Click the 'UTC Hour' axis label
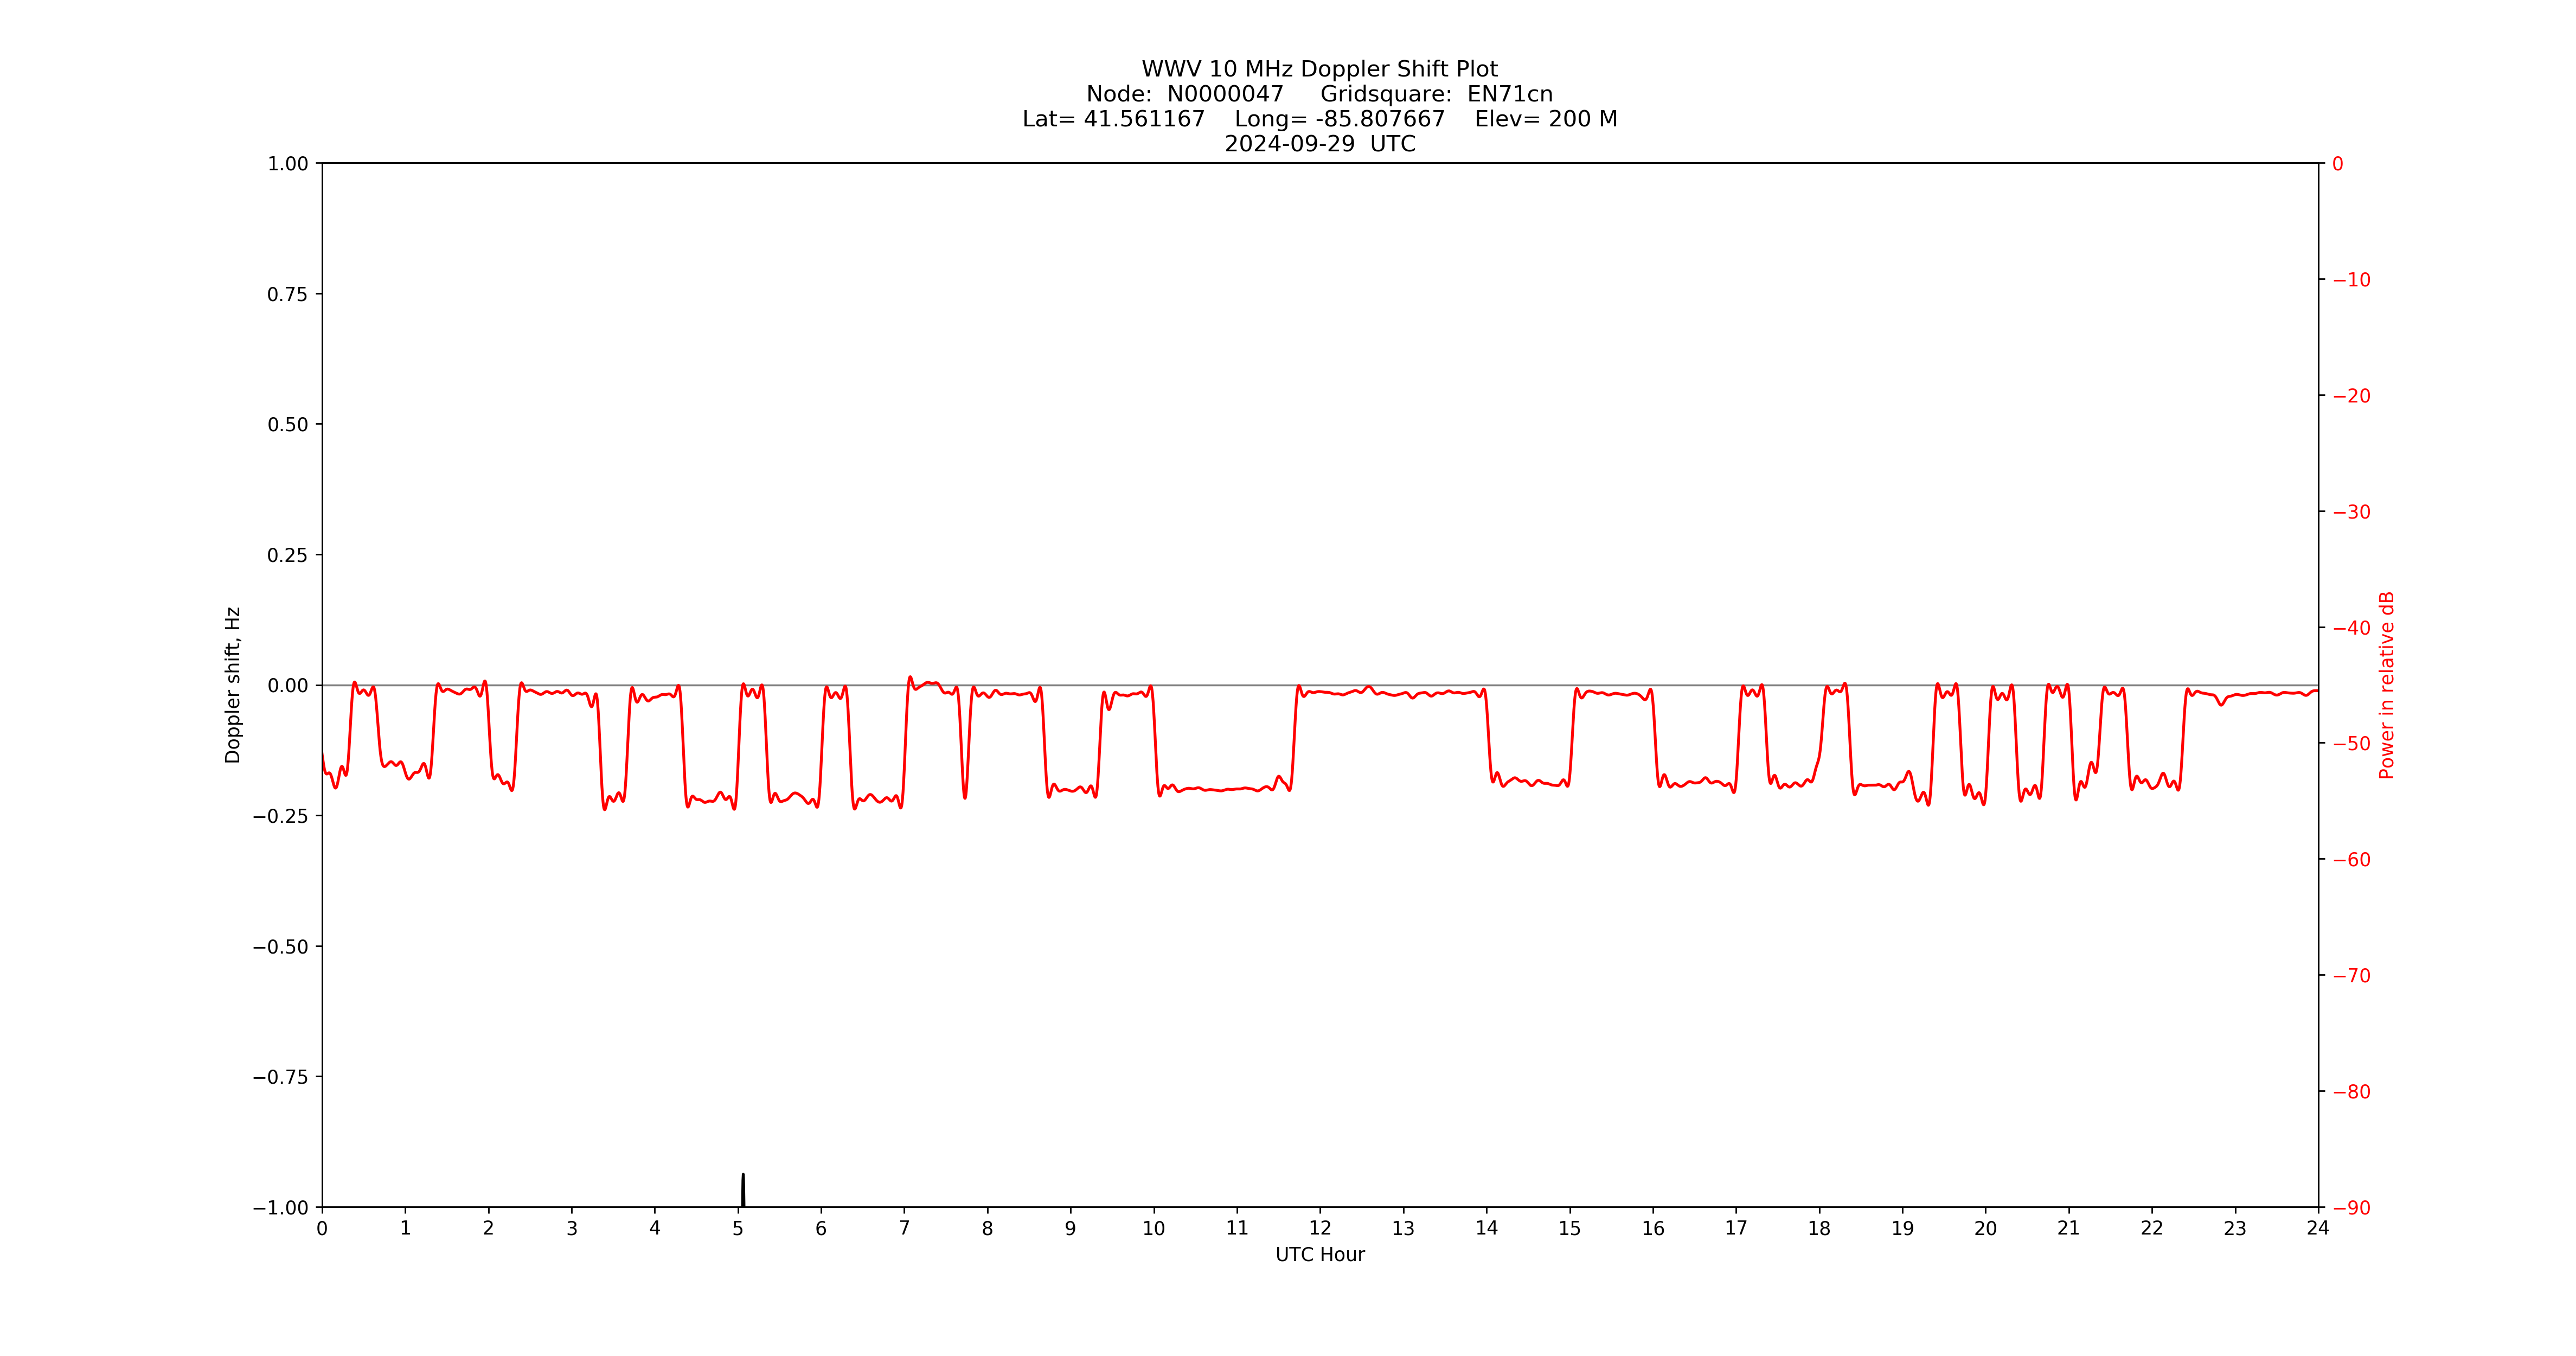The height and width of the screenshot is (1356, 2576). (1320, 1255)
